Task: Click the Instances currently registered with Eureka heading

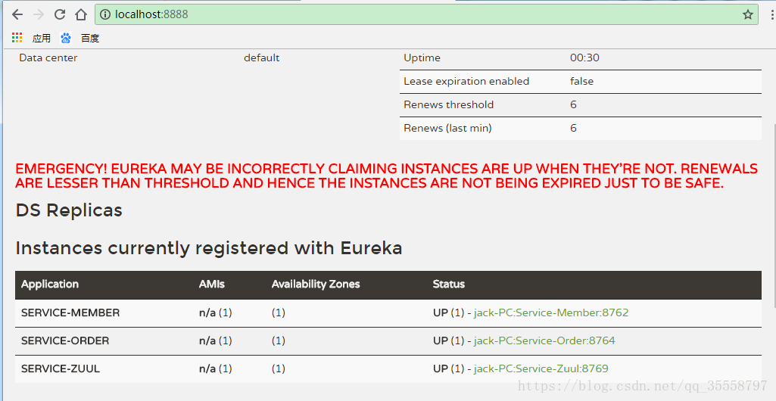Action: (209, 247)
